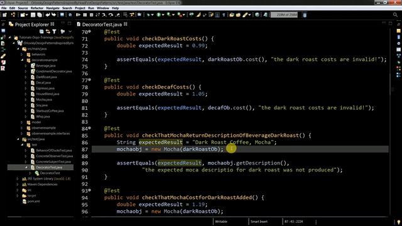Collapse the src/test/java tree node
The width and height of the screenshot is (402, 226).
coord(18,139)
